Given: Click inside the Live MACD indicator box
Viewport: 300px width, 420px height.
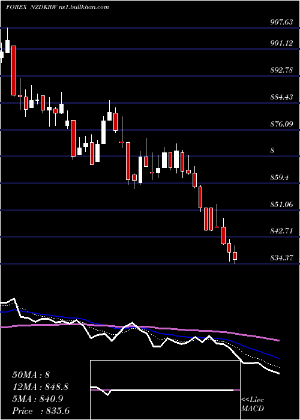Looking at the screenshot, I should click(165, 390).
